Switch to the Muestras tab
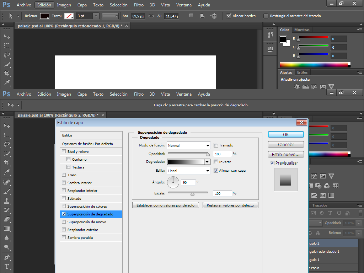The width and height of the screenshot is (364, 273). coord(302,30)
